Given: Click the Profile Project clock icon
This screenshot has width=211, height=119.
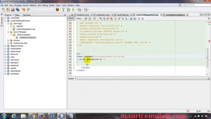Looking at the screenshot, I should tap(86, 10).
